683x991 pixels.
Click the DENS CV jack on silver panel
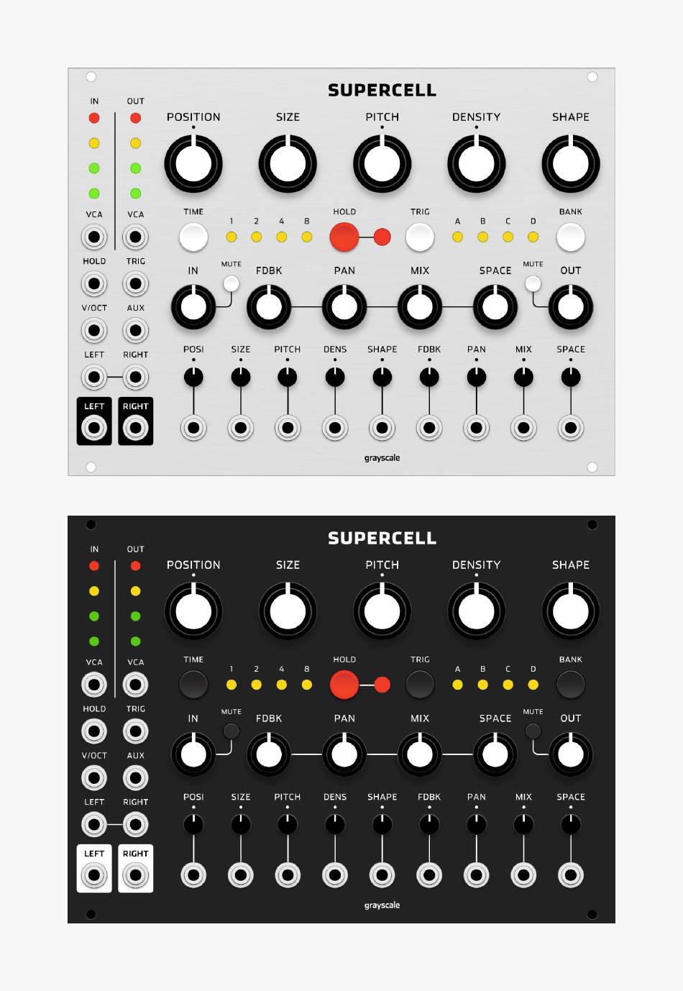click(335, 428)
